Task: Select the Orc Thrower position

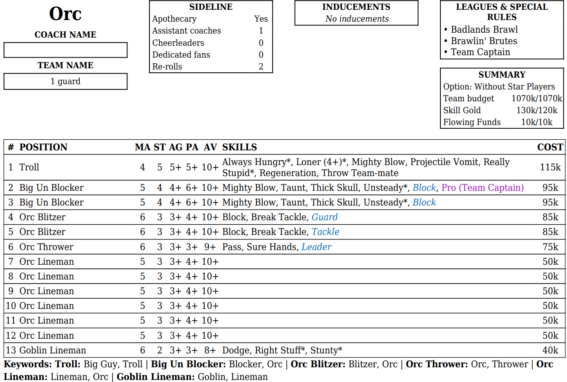Action: pyautogui.click(x=47, y=247)
